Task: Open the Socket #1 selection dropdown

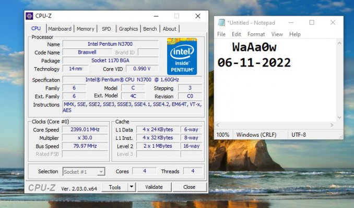Action: pos(84,172)
